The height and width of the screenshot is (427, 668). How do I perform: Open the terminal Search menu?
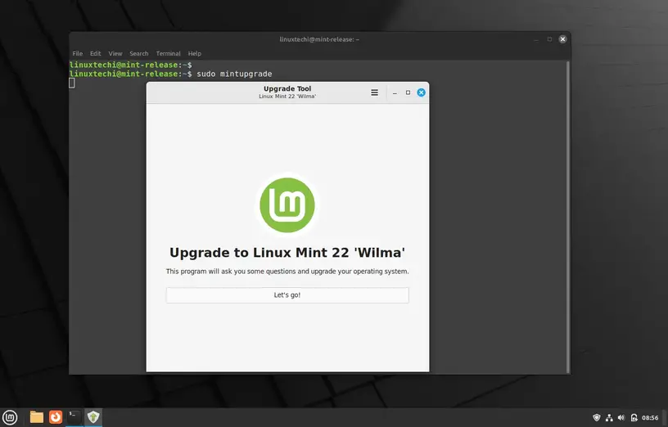[x=139, y=54]
